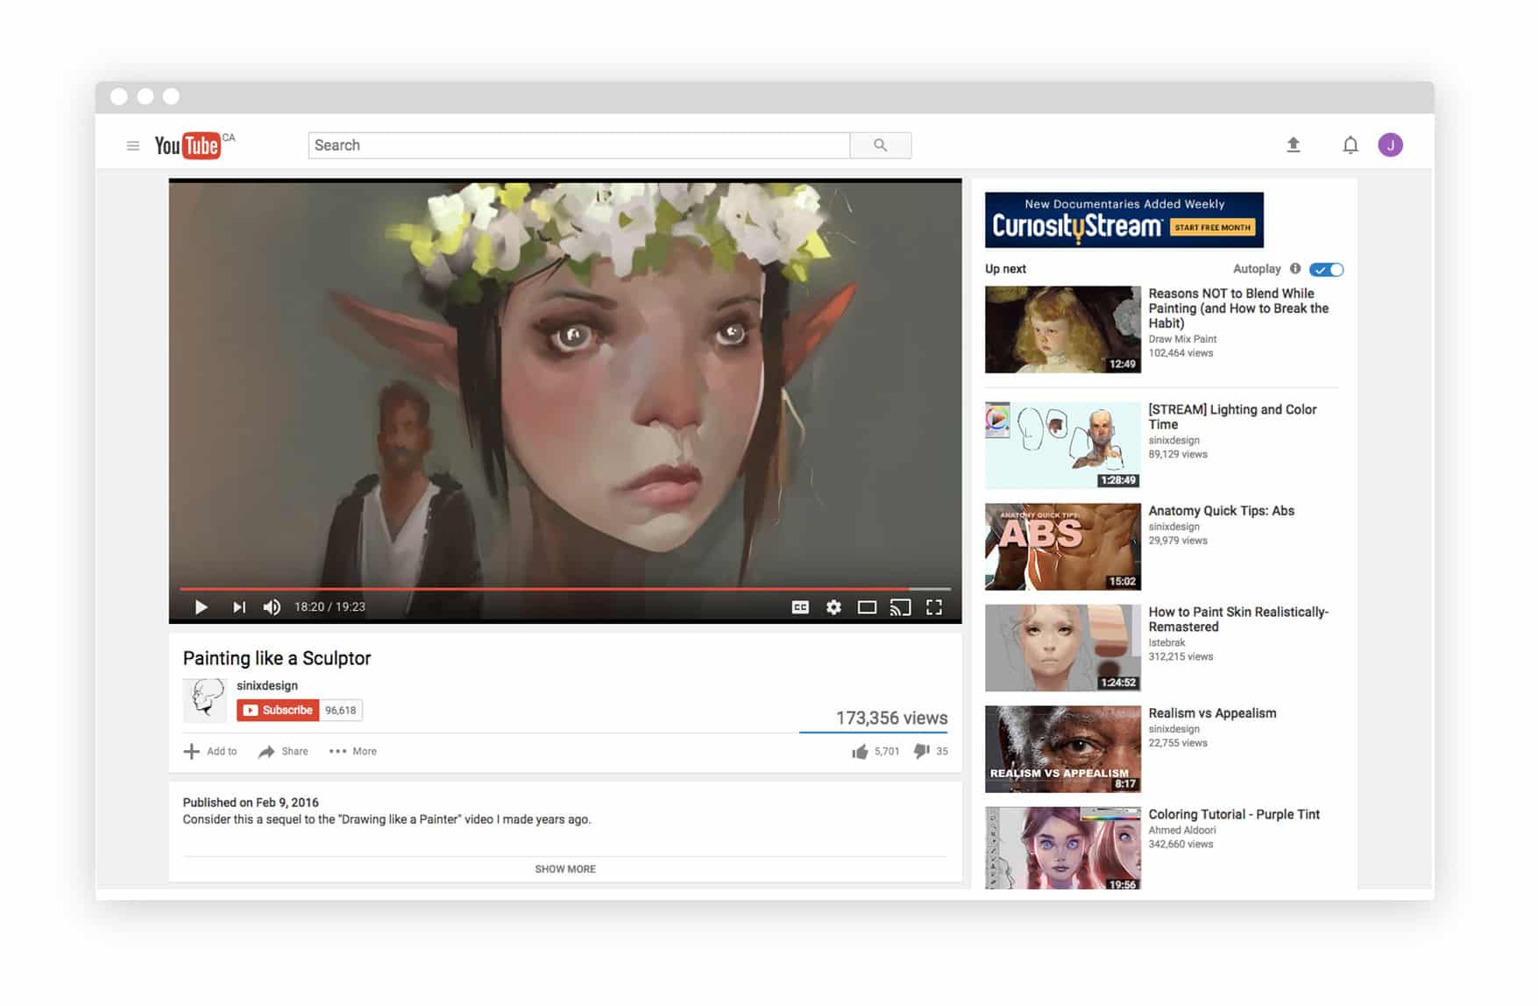Open video settings gear
1538x1006 pixels.
click(x=833, y=606)
